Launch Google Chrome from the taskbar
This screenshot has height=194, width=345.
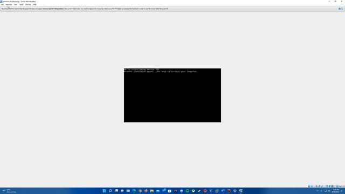tap(140, 191)
